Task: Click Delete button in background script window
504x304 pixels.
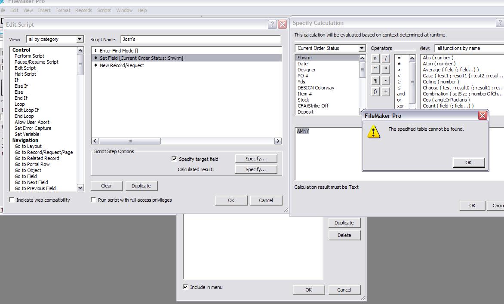Action: (x=344, y=235)
